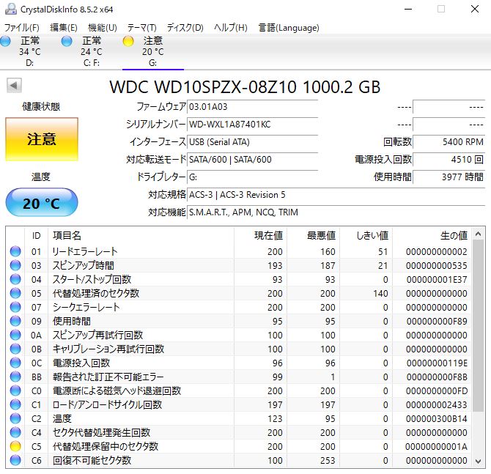
Task: Click the SMART list scroll down arrow
Action: pyautogui.click(x=478, y=461)
